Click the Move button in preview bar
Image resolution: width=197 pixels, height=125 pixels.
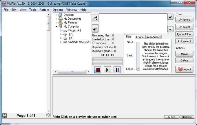(172, 117)
